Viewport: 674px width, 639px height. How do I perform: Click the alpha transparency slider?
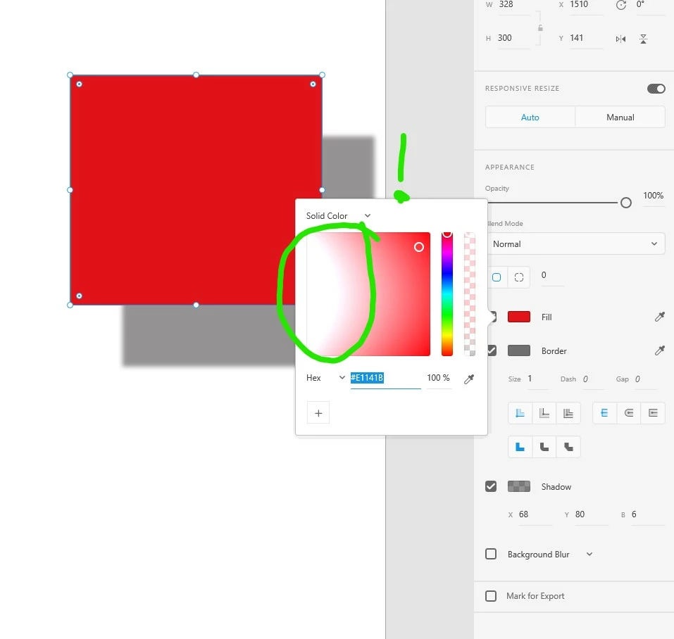[470, 294]
